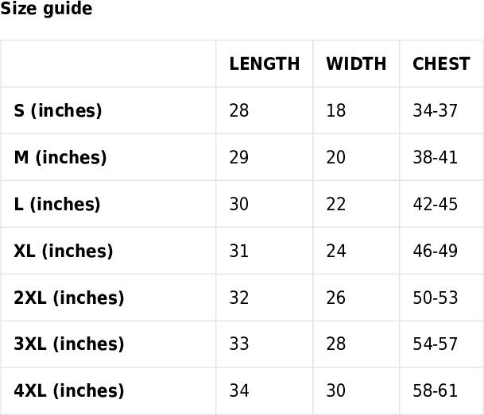Click the M (inches) row label
Screen dimensions: 484x415
click(60, 157)
